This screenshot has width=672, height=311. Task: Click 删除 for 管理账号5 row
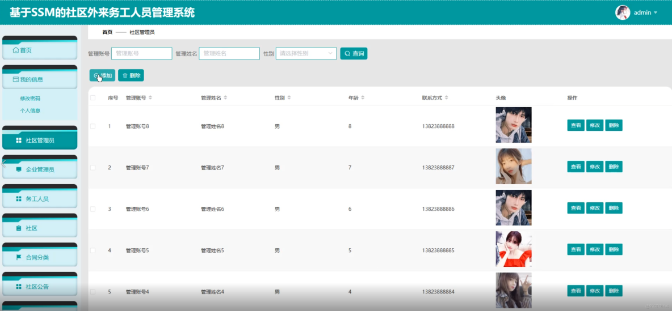(614, 249)
